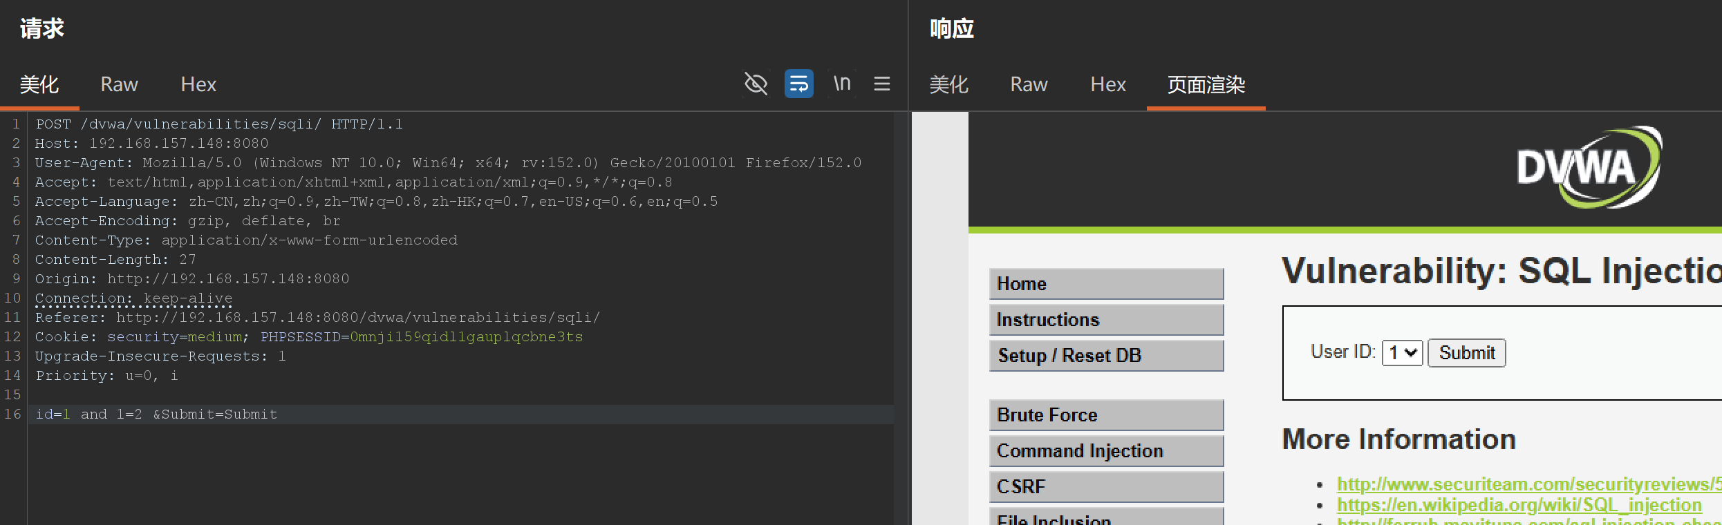The width and height of the screenshot is (1722, 525).
Task: Select the response 页面渲染 tab
Action: coord(1206,84)
